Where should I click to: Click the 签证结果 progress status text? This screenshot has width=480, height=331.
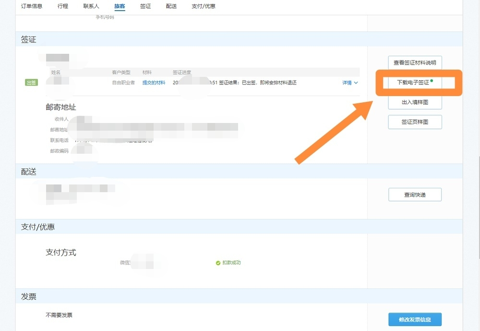click(257, 83)
